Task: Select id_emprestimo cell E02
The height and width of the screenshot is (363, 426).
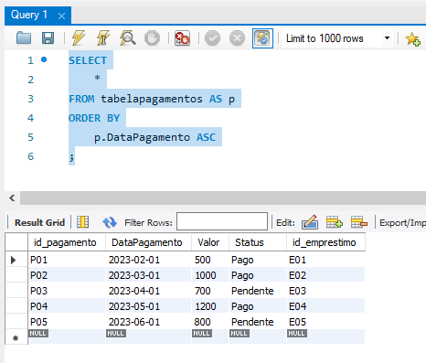Action: pyautogui.click(x=325, y=275)
